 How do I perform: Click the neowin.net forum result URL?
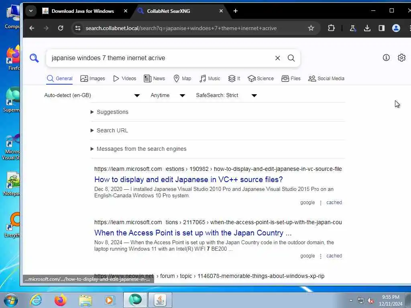[x=210, y=276]
